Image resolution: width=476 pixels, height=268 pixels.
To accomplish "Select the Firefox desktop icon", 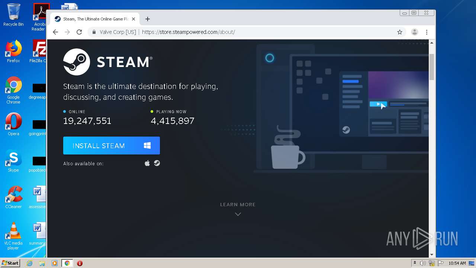I will [13, 51].
